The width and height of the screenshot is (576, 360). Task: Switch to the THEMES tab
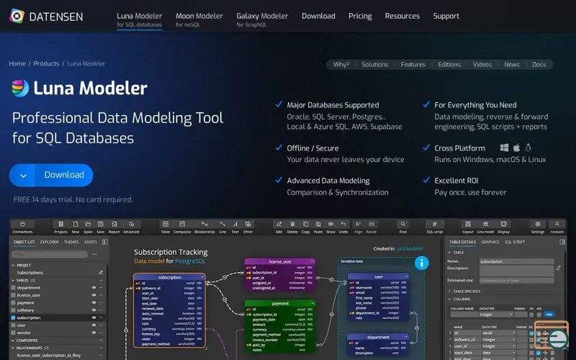(x=71, y=242)
